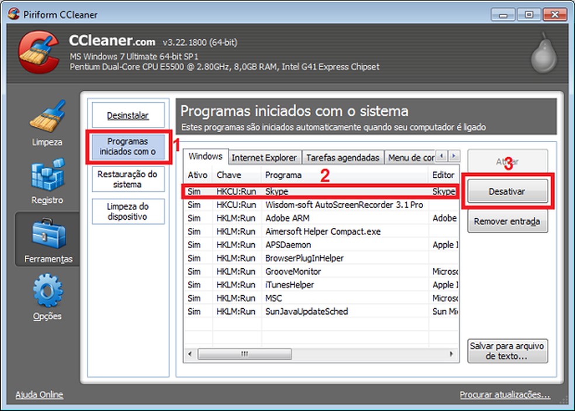Select the SunJavaUpdateSched entry
The image size is (575, 411).
coord(321,312)
